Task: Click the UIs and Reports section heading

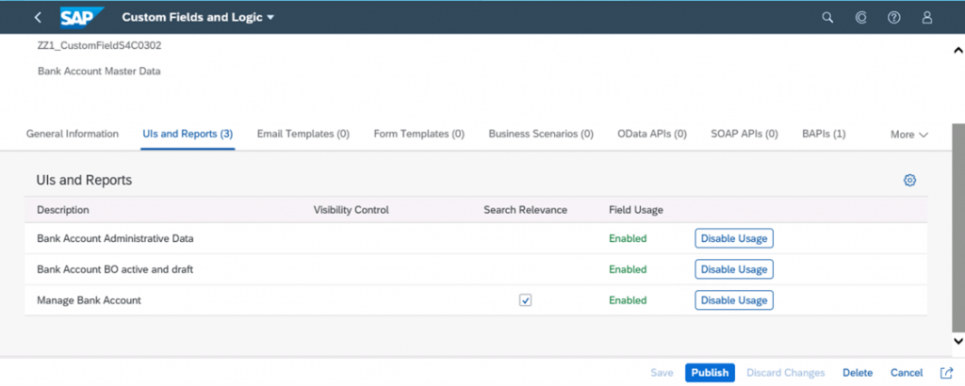Action: coord(84,180)
